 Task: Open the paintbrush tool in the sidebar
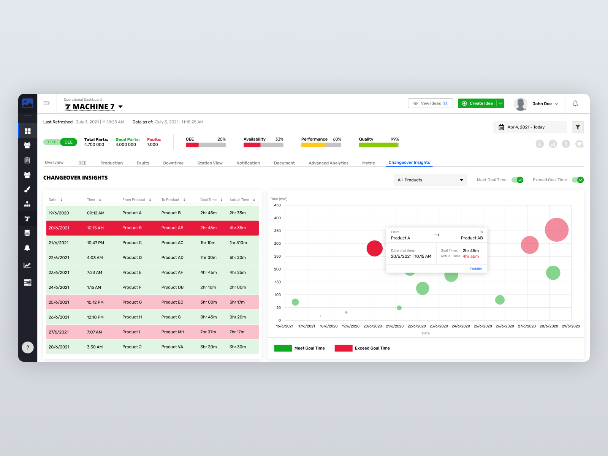tap(27, 189)
